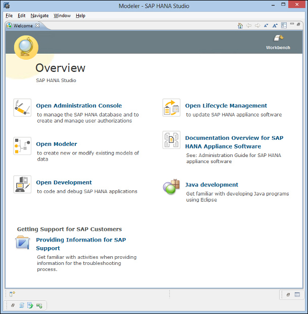Minimize the Welcome view panel
The image size is (308, 314).
[292, 24]
